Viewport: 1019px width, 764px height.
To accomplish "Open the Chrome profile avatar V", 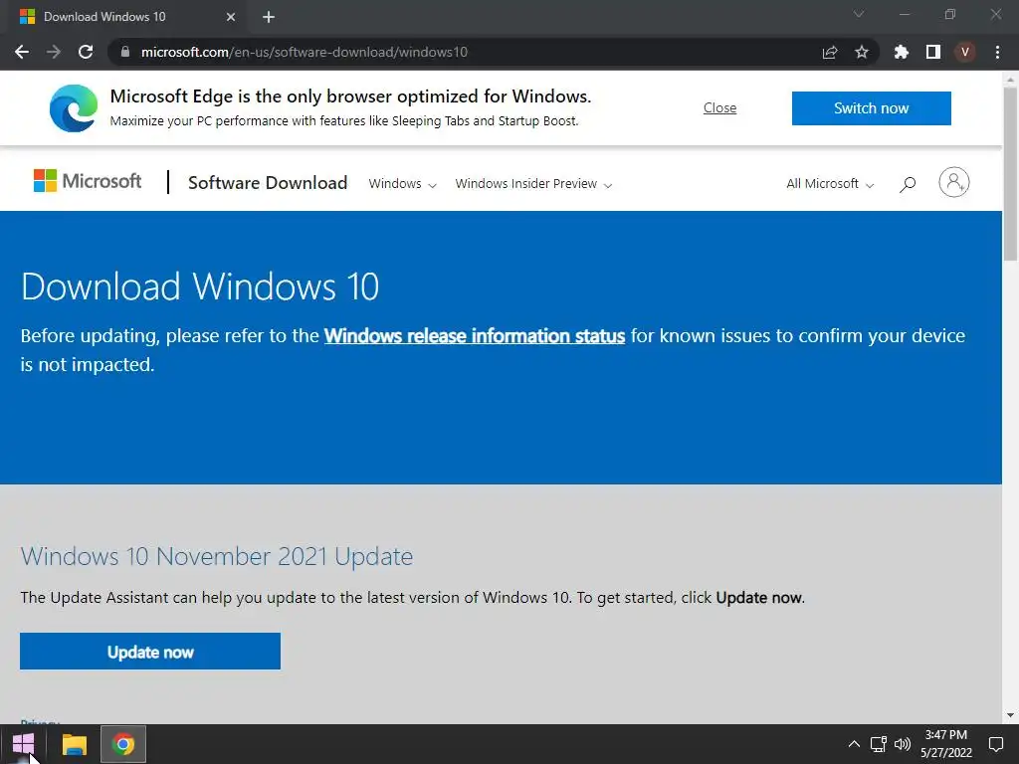I will tap(965, 52).
